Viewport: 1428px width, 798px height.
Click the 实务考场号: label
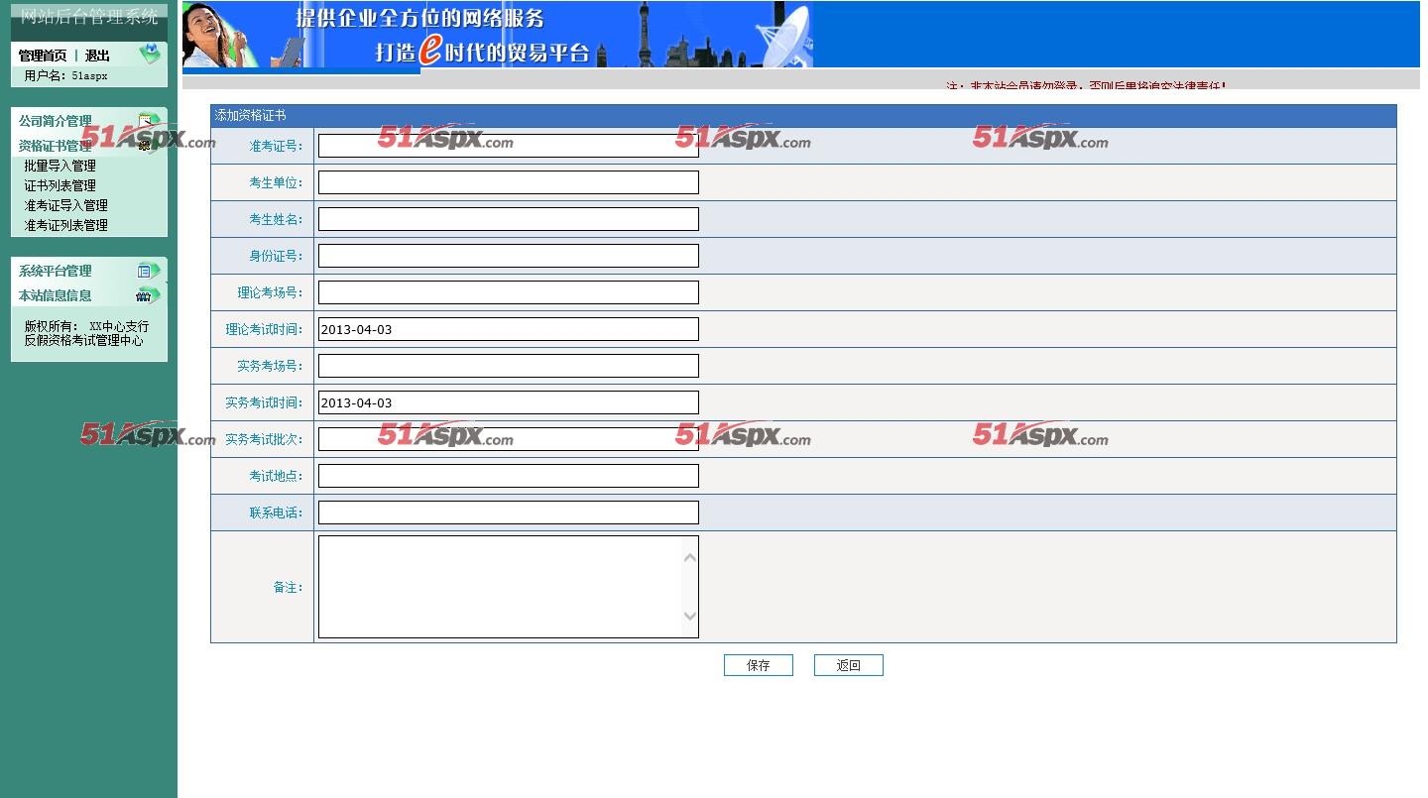pyautogui.click(x=271, y=366)
